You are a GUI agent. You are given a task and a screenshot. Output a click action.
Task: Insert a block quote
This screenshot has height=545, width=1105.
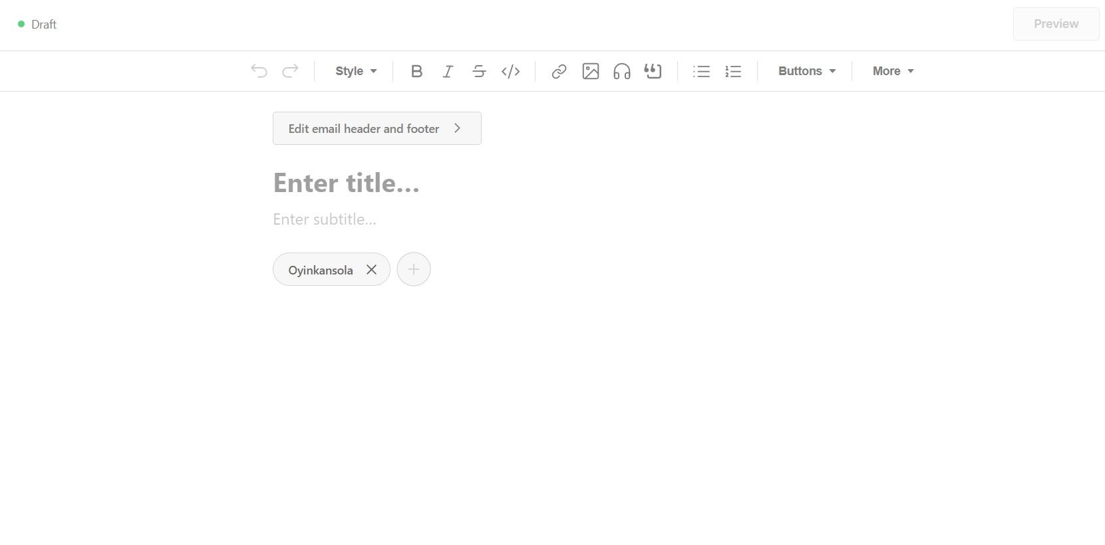pyautogui.click(x=653, y=71)
